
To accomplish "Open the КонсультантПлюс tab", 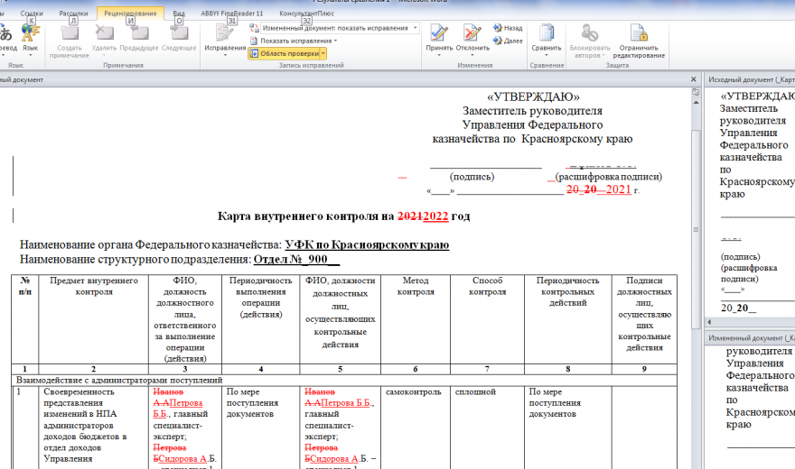I will (307, 14).
